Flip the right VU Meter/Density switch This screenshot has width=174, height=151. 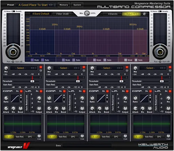(160, 11)
